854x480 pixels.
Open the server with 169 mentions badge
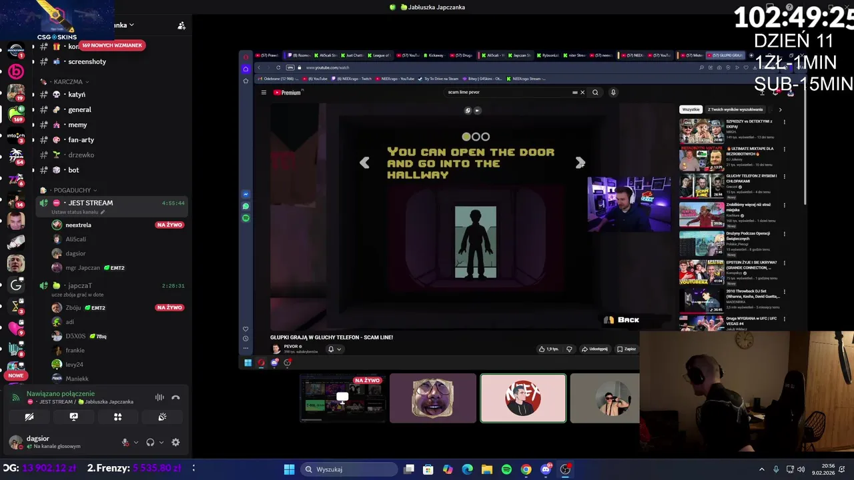click(15, 113)
